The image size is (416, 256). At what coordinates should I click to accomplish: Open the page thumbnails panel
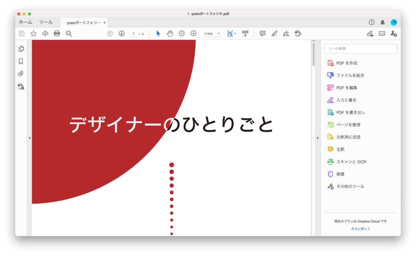(x=21, y=48)
